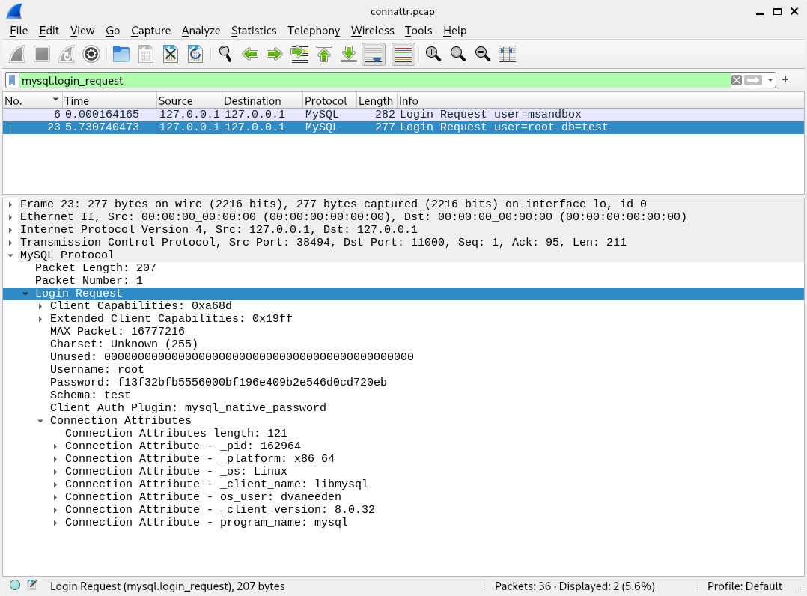This screenshot has height=596, width=807.
Task: Go forward in packet history arrow
Action: click(274, 54)
